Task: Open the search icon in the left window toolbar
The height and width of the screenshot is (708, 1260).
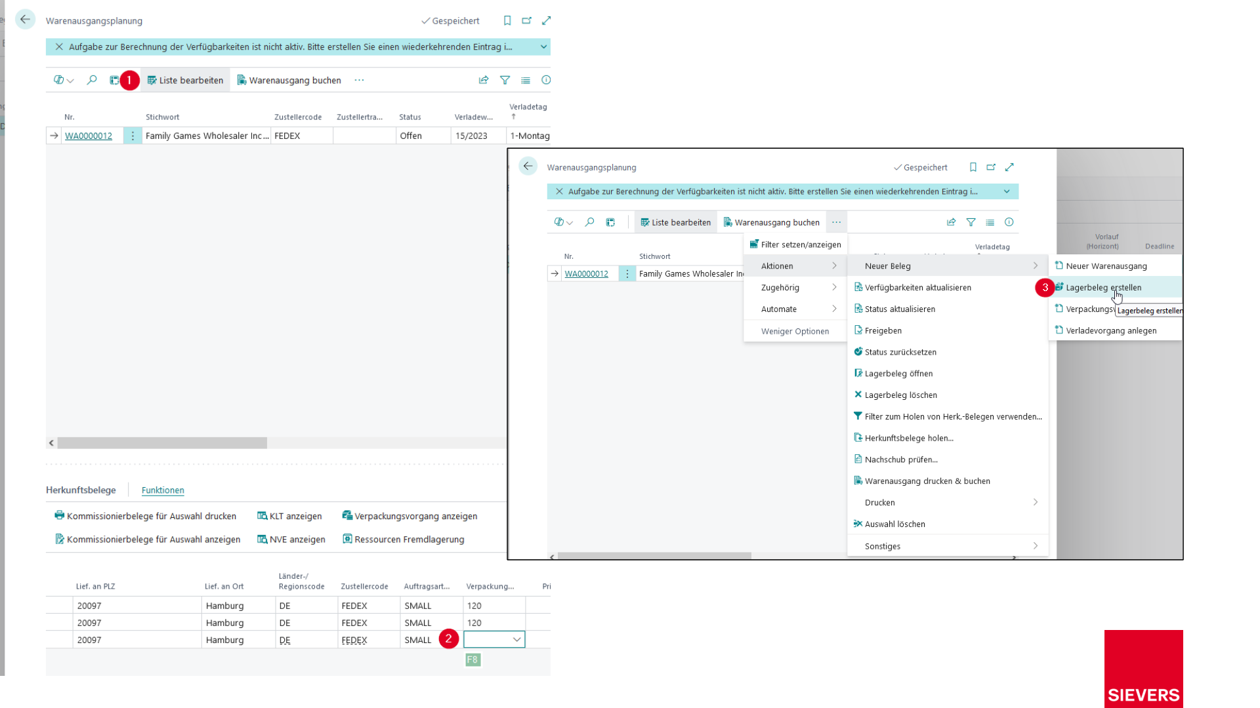Action: coord(92,80)
